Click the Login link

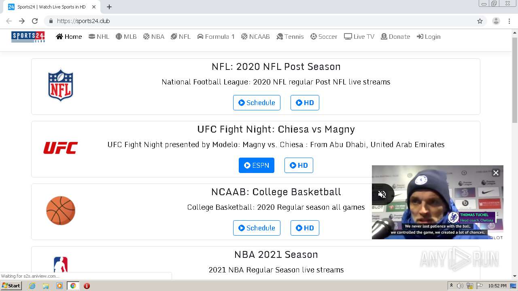coord(429,36)
